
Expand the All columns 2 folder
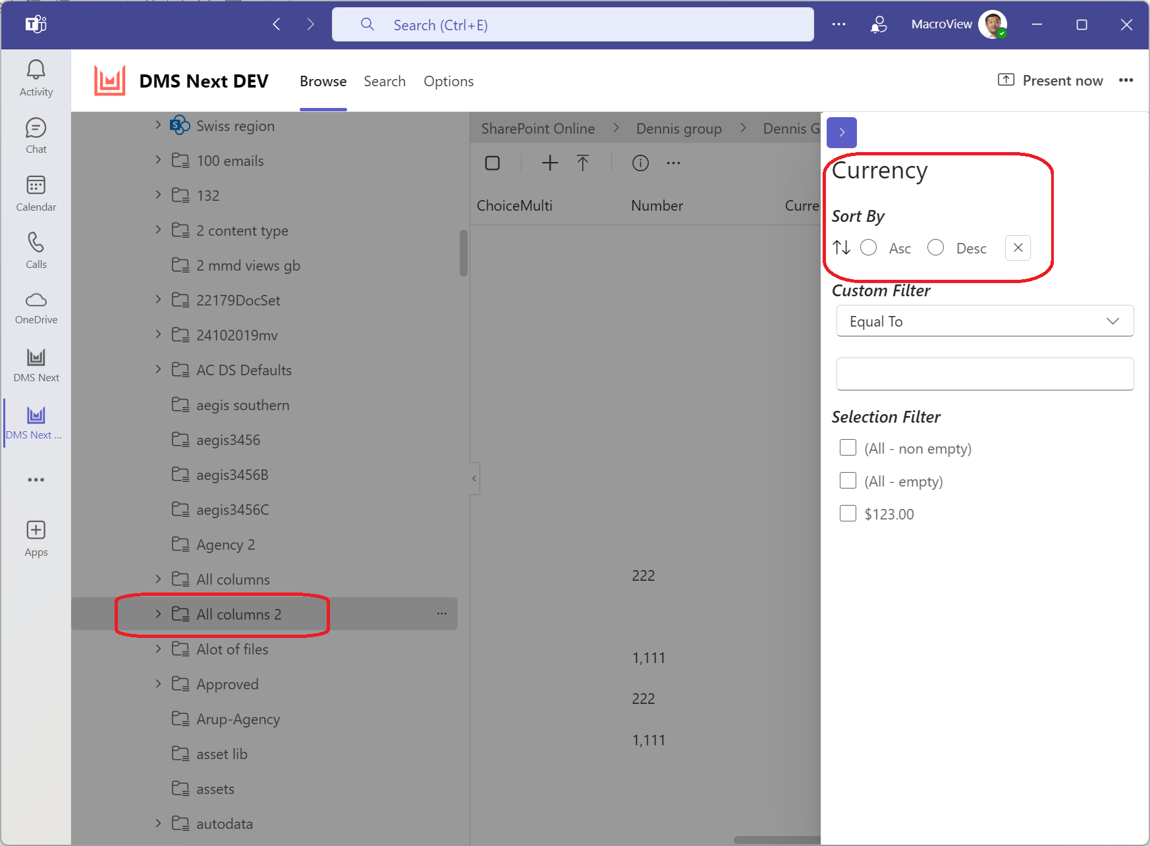coord(158,614)
